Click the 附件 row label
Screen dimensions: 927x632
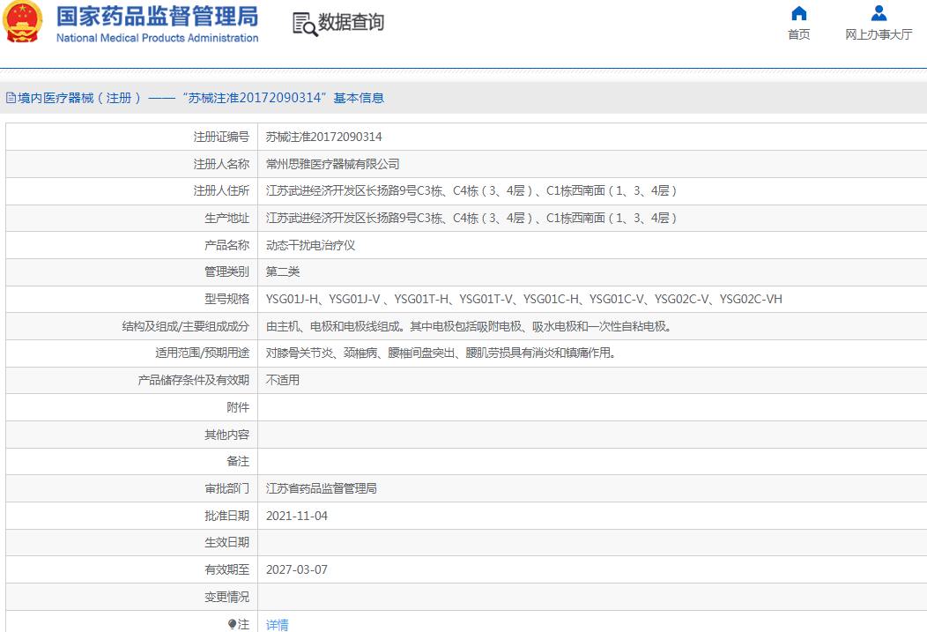pos(238,406)
